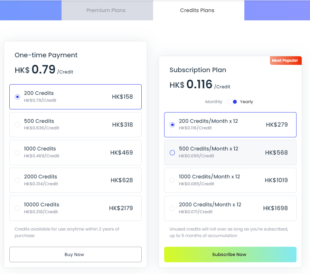Switch to the Premium Plans tab
This screenshot has width=310, height=274.
click(107, 10)
